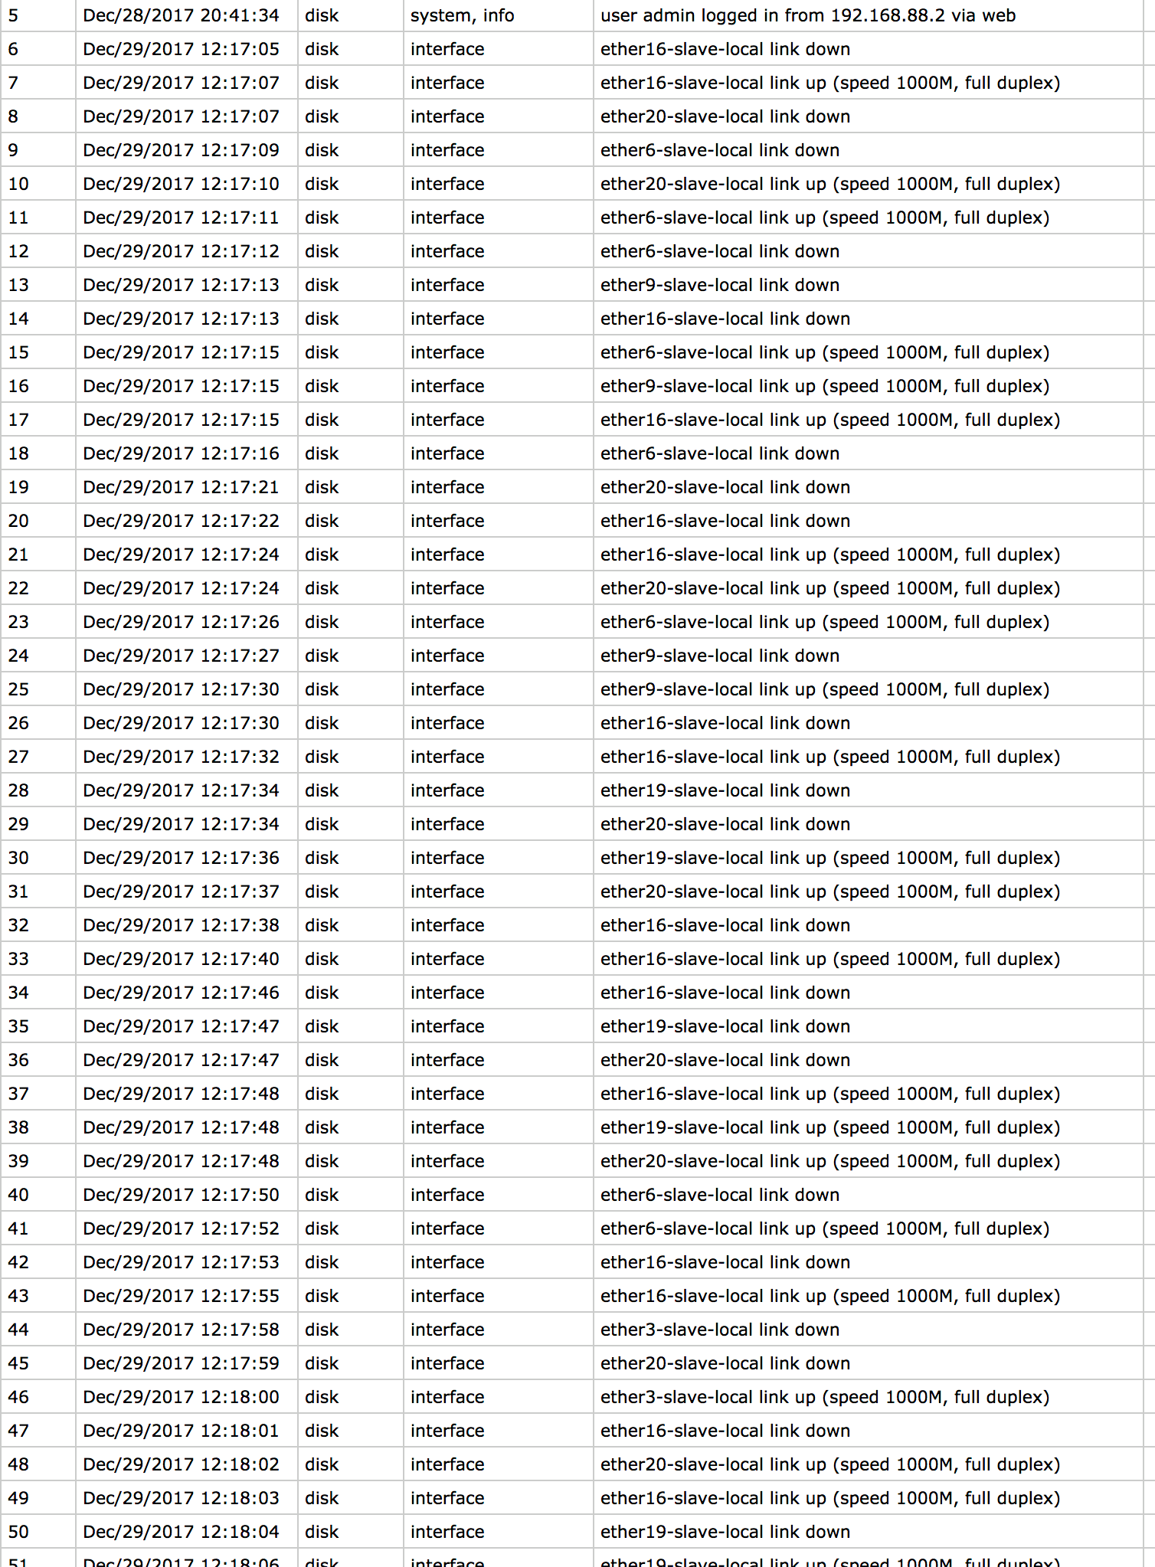Click ether6-slave-local link down in row 40

coord(720,1195)
